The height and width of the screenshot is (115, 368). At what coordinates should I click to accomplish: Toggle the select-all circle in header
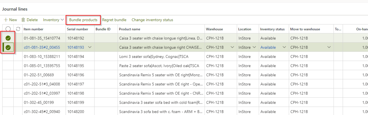pos(8,29)
